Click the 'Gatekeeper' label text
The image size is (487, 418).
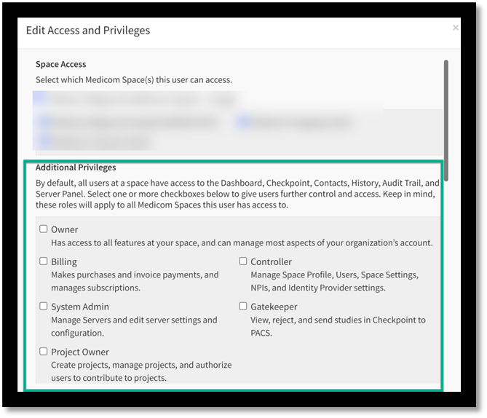(274, 307)
